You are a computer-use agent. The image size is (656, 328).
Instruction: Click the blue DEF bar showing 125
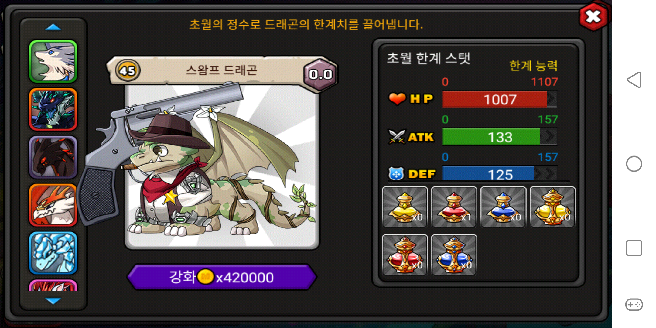pos(500,174)
